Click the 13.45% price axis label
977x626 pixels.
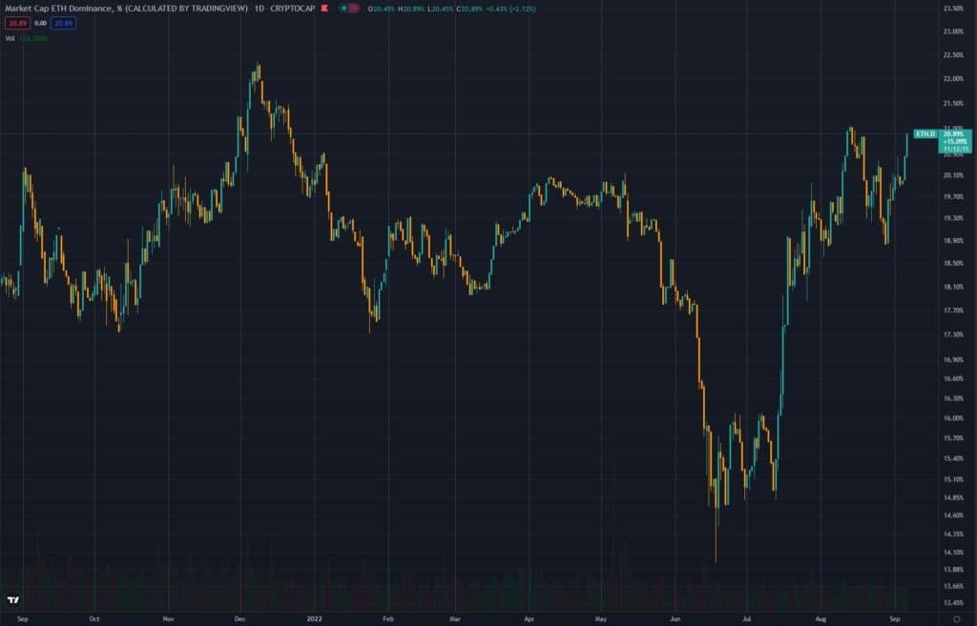[x=953, y=603]
